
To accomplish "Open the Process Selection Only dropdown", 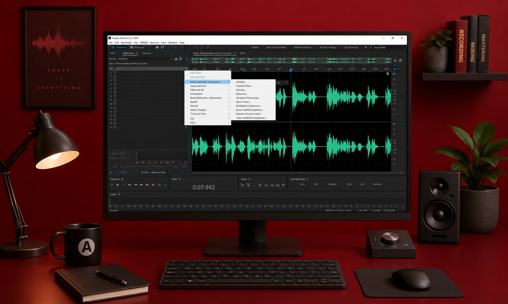I will click(160, 172).
